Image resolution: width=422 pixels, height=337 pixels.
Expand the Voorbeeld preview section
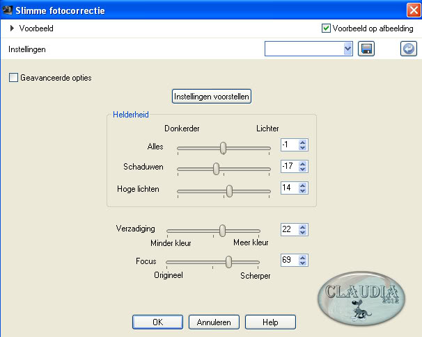(x=12, y=28)
